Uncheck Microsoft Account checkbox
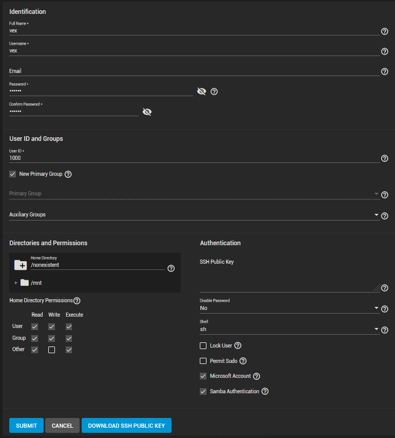 pos(203,376)
